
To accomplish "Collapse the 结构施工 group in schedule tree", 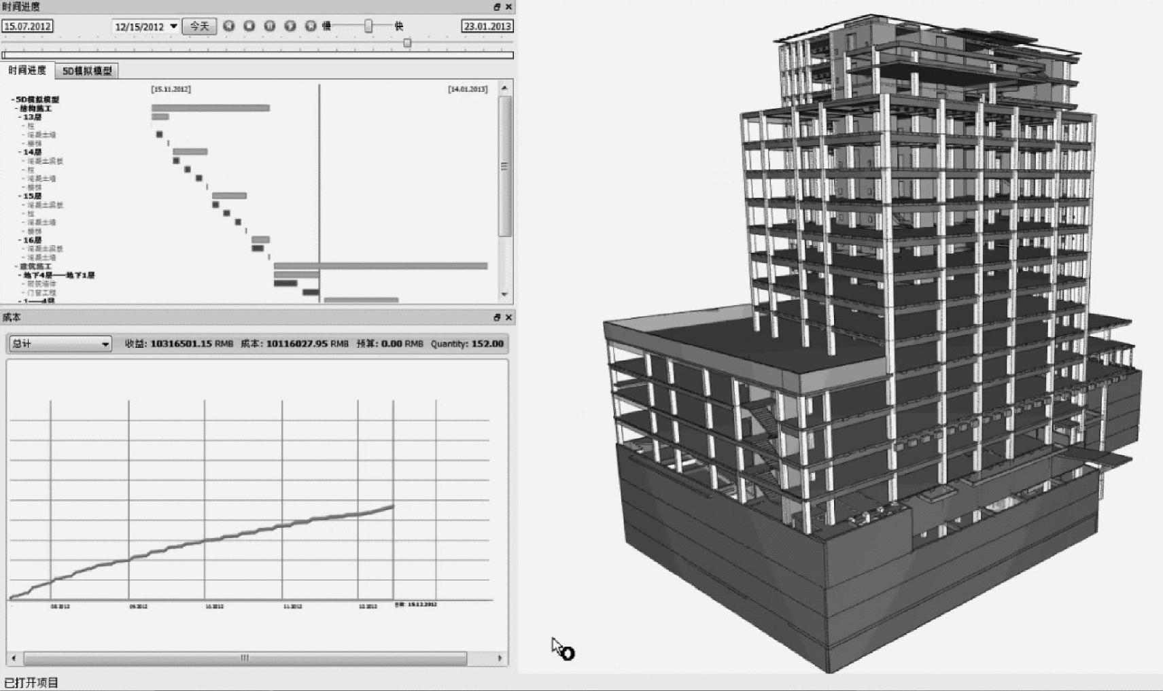I will [16, 109].
